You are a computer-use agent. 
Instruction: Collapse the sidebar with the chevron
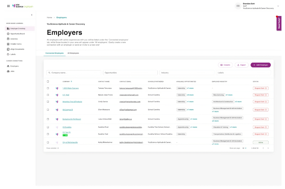32,15
